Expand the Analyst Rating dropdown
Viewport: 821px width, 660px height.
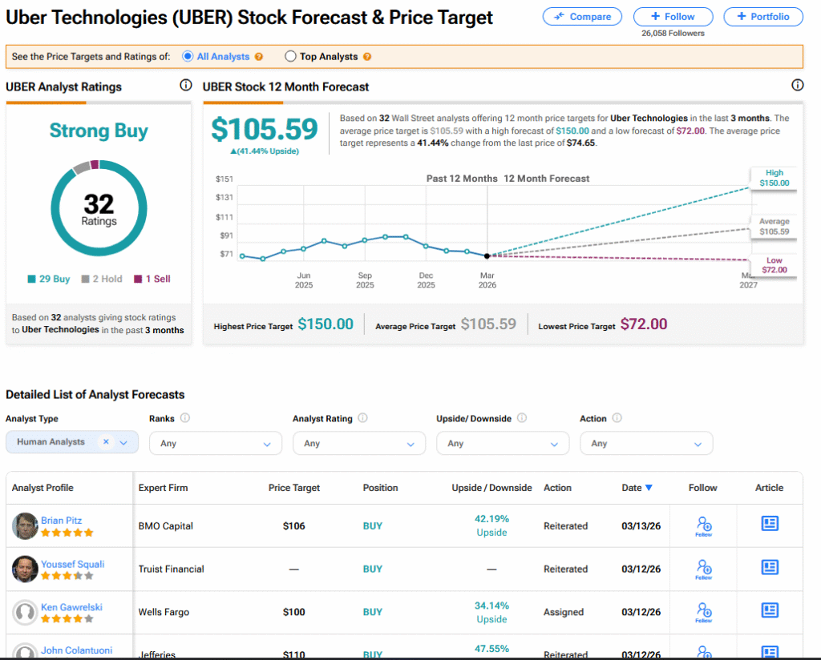pyautogui.click(x=358, y=443)
